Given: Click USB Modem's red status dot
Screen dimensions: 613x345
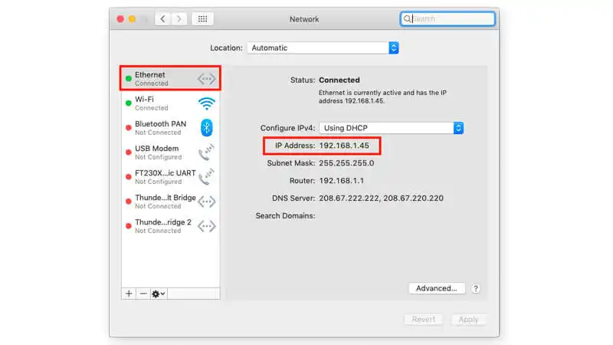Looking at the screenshot, I should [x=128, y=152].
